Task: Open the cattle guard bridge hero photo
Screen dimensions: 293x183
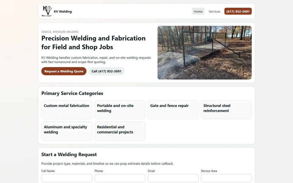Action: pyautogui.click(x=204, y=53)
